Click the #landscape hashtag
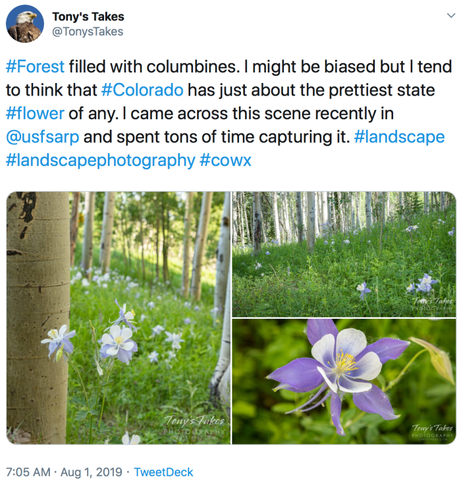461x484 pixels. (x=398, y=136)
